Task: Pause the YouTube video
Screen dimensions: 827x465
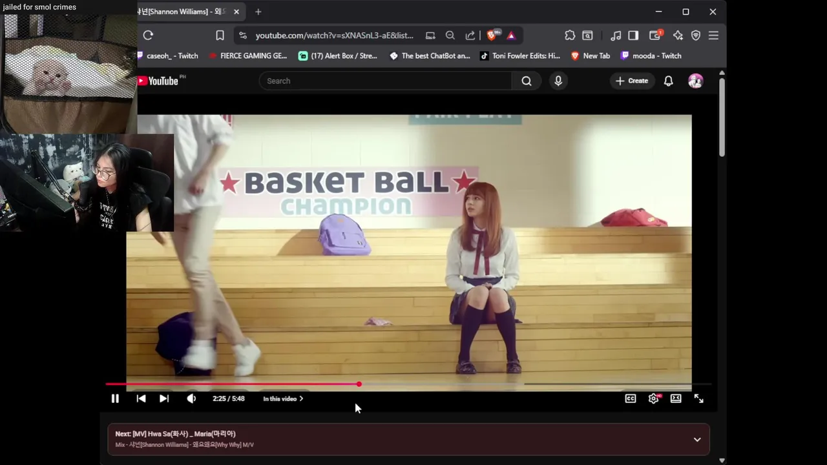Action: (115, 398)
